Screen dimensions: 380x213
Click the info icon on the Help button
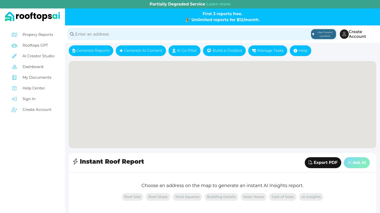click(x=295, y=51)
